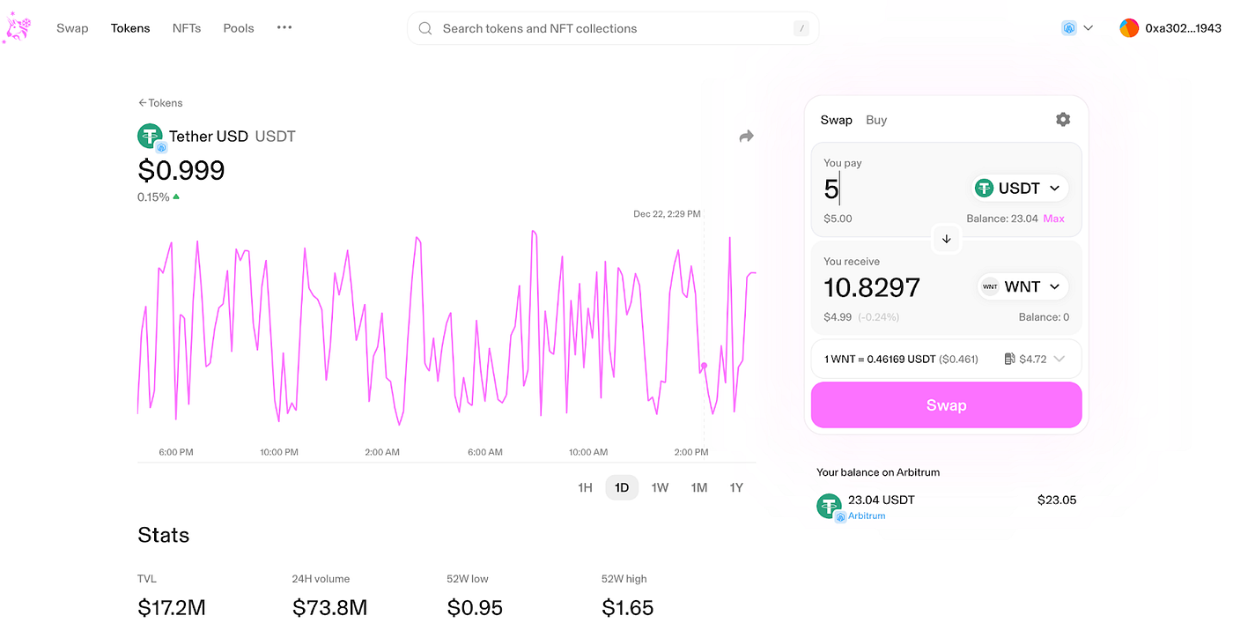The image size is (1233, 638).
Task: Click the Stats heading
Action: coord(164,535)
